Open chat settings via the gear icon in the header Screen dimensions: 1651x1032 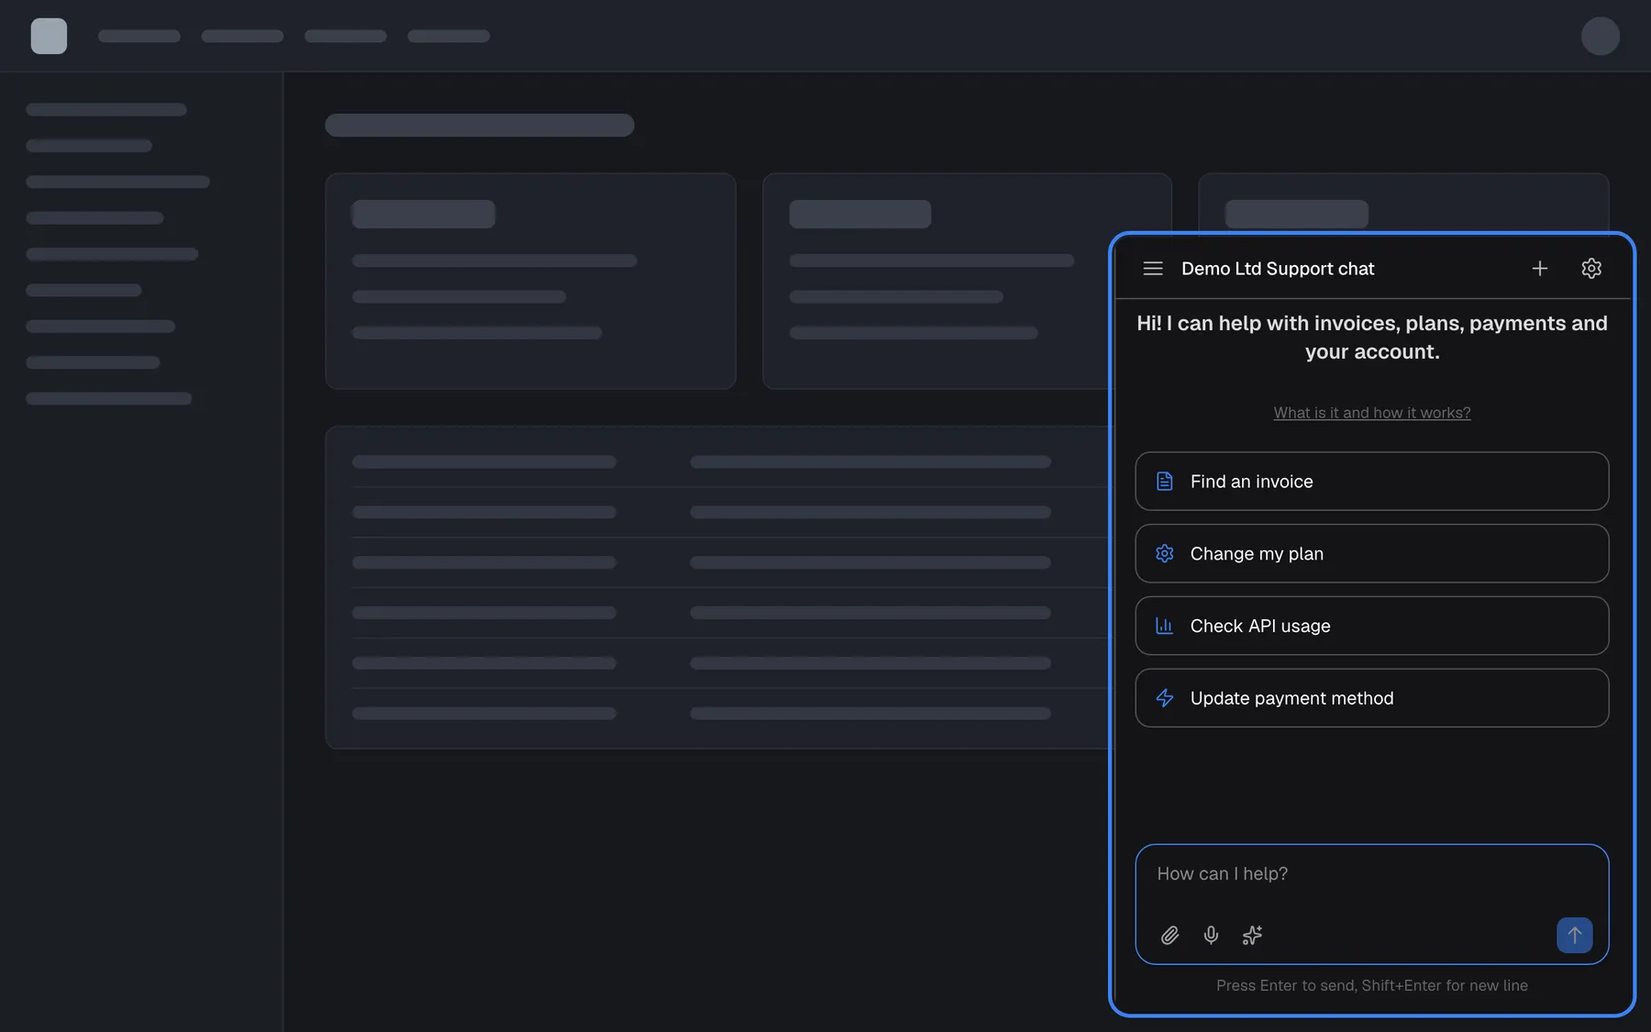(1591, 268)
